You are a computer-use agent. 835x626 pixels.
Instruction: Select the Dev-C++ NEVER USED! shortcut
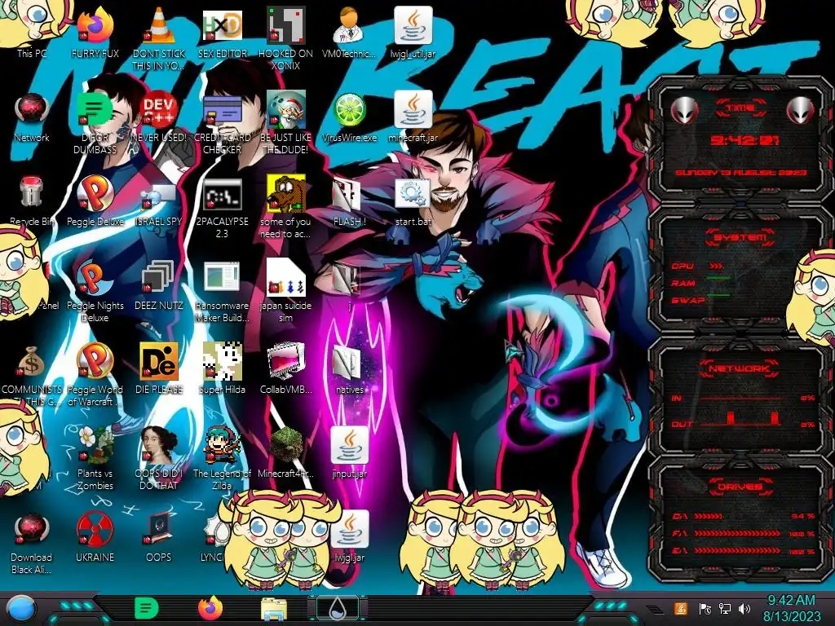pyautogui.click(x=159, y=116)
